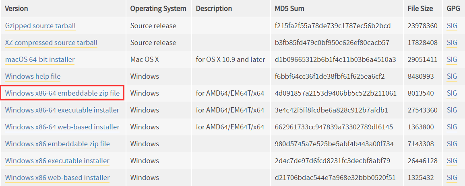The image size is (465, 186).
Task: Click SIG link for XZ compressed tarball
Action: pos(452,43)
